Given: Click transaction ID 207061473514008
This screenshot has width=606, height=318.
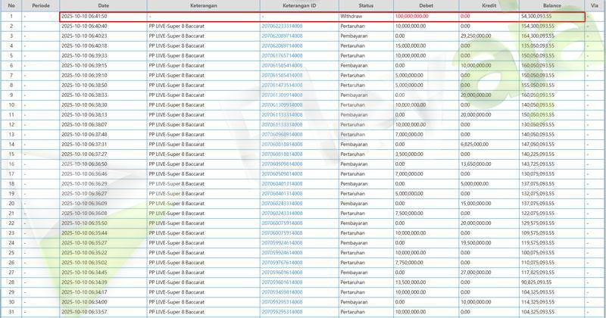Looking at the screenshot, I should (281, 85).
